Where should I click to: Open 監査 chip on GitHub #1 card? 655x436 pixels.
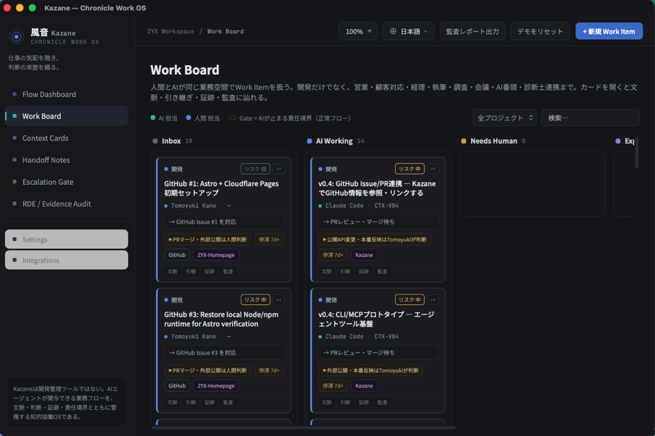pos(228,271)
